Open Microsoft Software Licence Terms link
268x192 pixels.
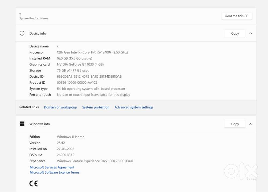pyautogui.click(x=54, y=172)
